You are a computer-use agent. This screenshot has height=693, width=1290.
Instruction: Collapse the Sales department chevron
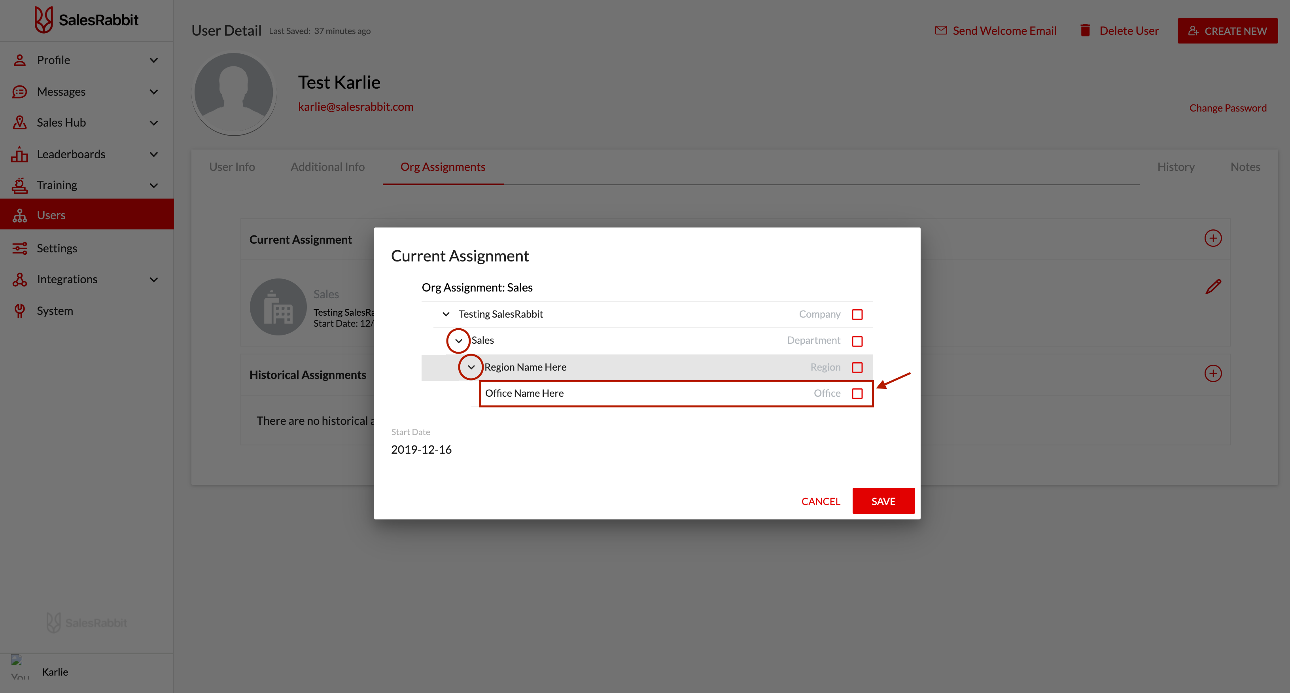coord(458,341)
